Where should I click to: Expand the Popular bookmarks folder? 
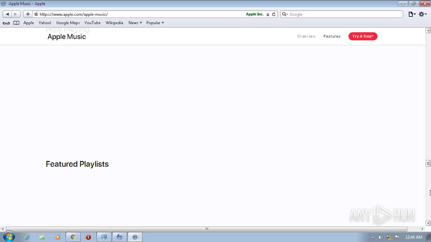pos(155,23)
